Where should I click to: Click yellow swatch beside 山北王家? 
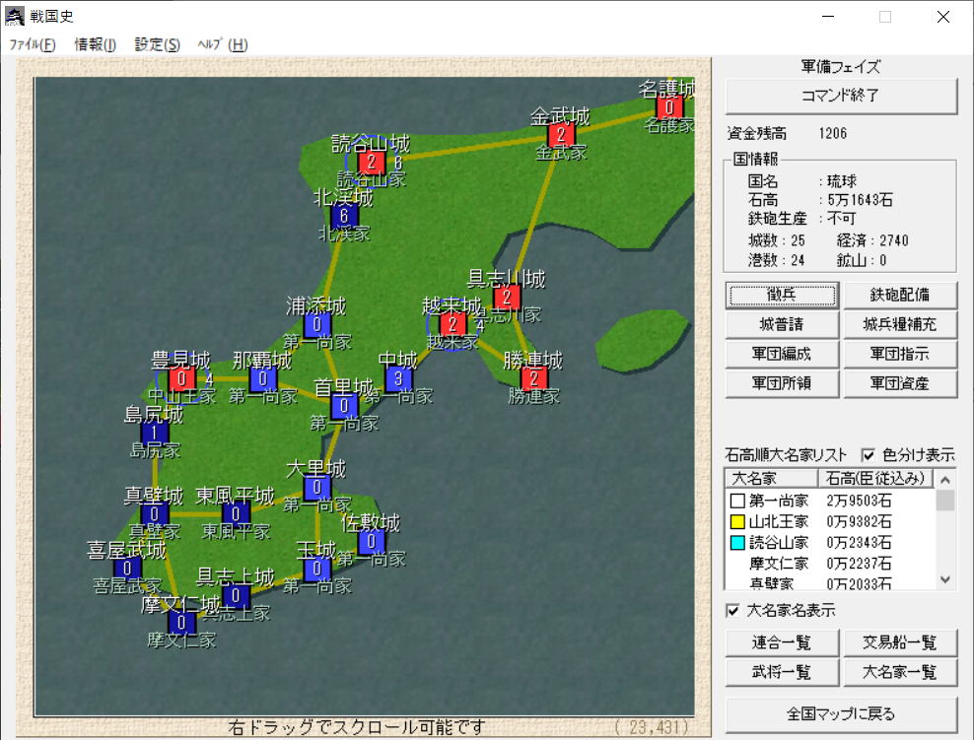coord(736,521)
